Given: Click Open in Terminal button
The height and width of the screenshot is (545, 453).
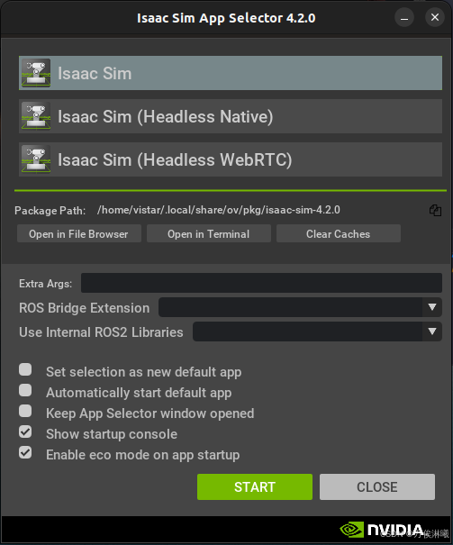Looking at the screenshot, I should click(x=208, y=233).
